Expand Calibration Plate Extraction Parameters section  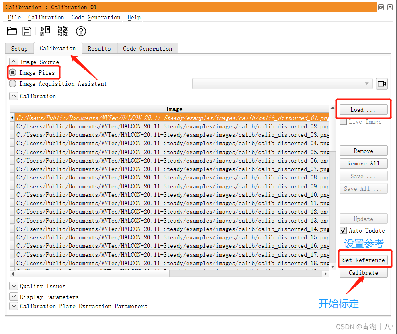click(14, 306)
